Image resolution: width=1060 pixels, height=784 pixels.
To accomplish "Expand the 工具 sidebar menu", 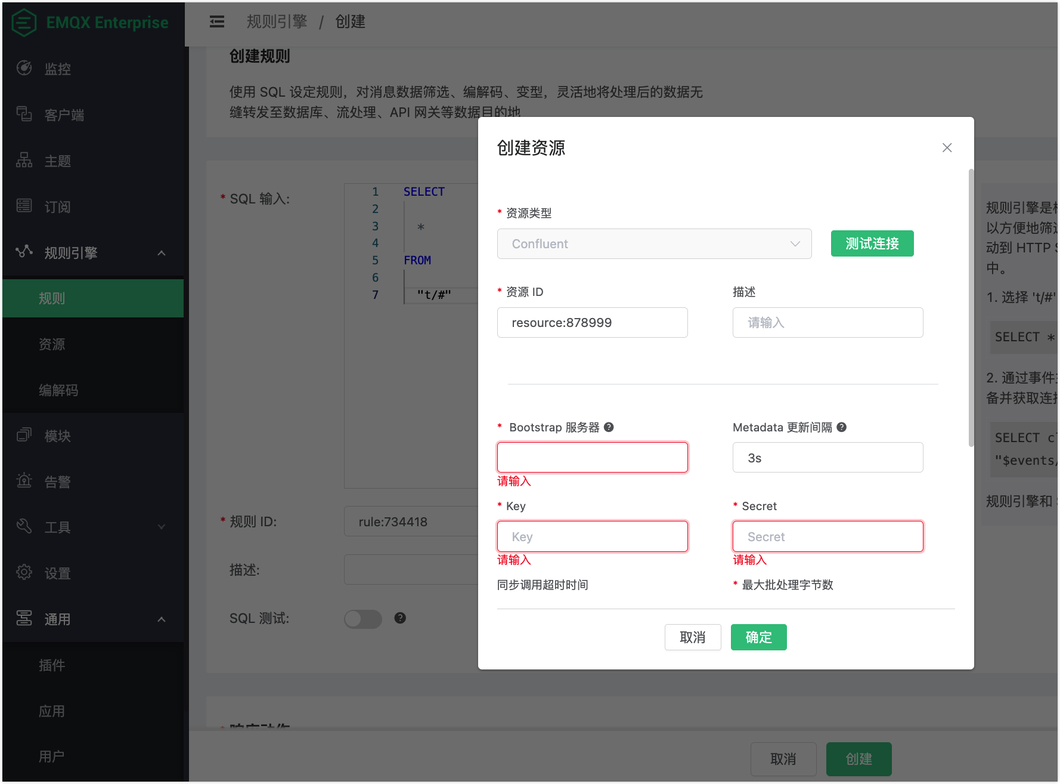I will click(x=161, y=527).
